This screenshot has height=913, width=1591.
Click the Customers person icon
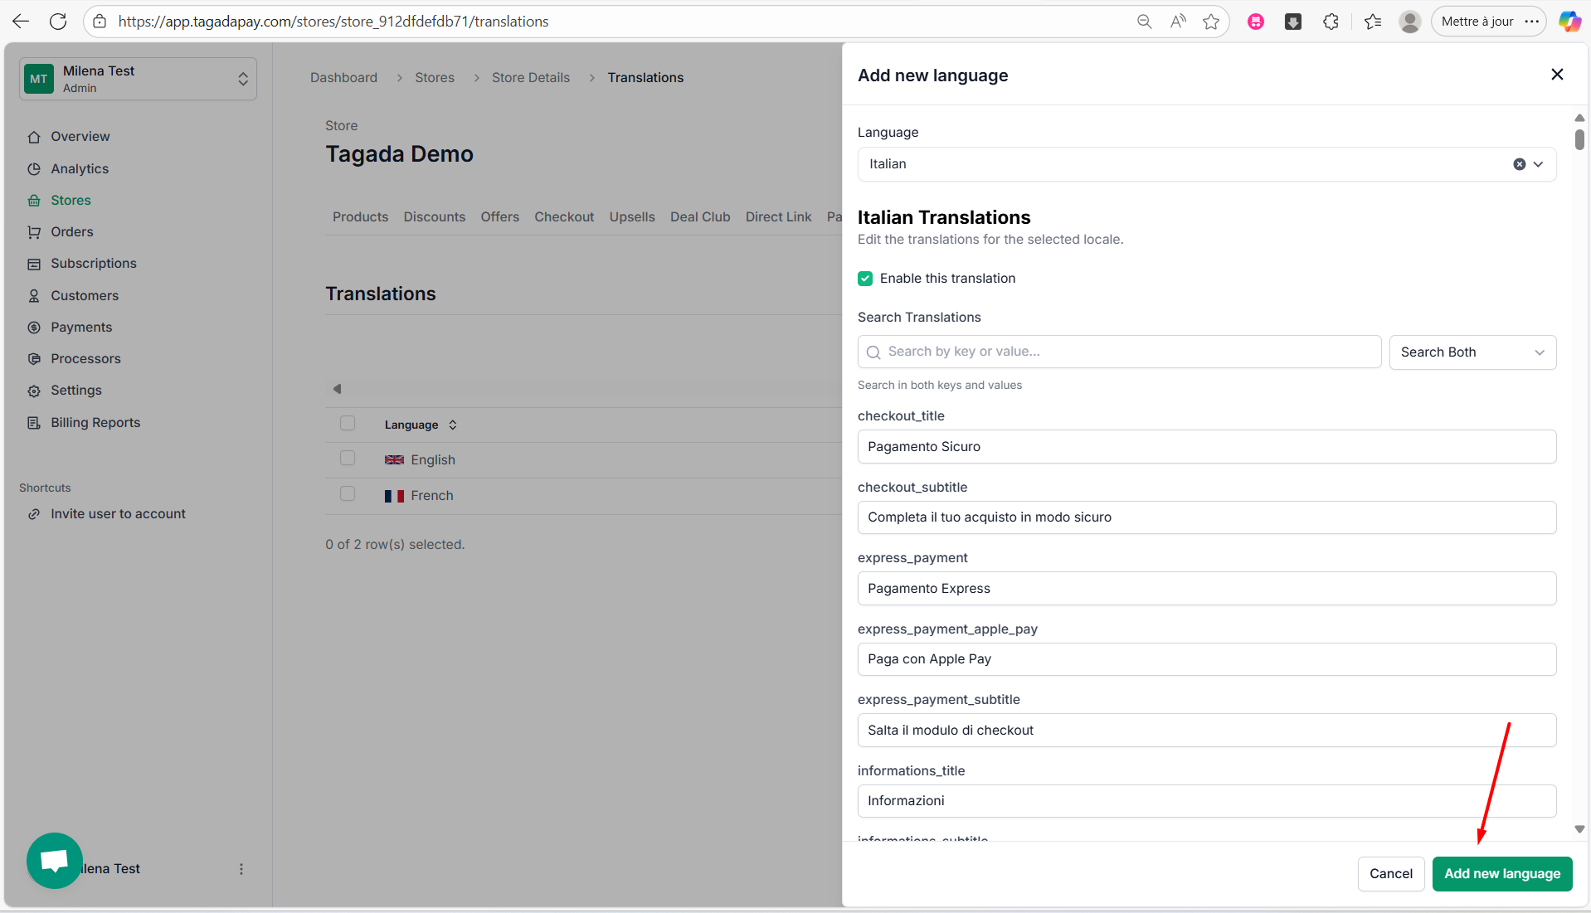(34, 296)
